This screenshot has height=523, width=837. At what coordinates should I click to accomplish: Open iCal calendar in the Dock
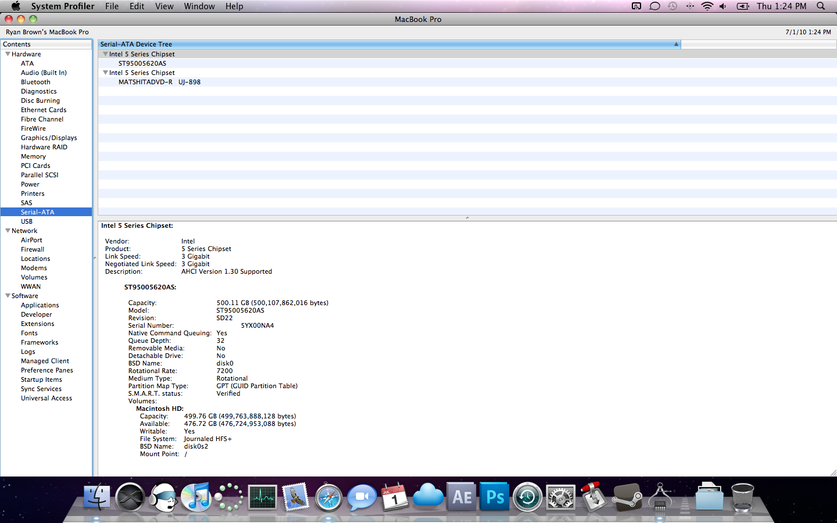coord(395,497)
